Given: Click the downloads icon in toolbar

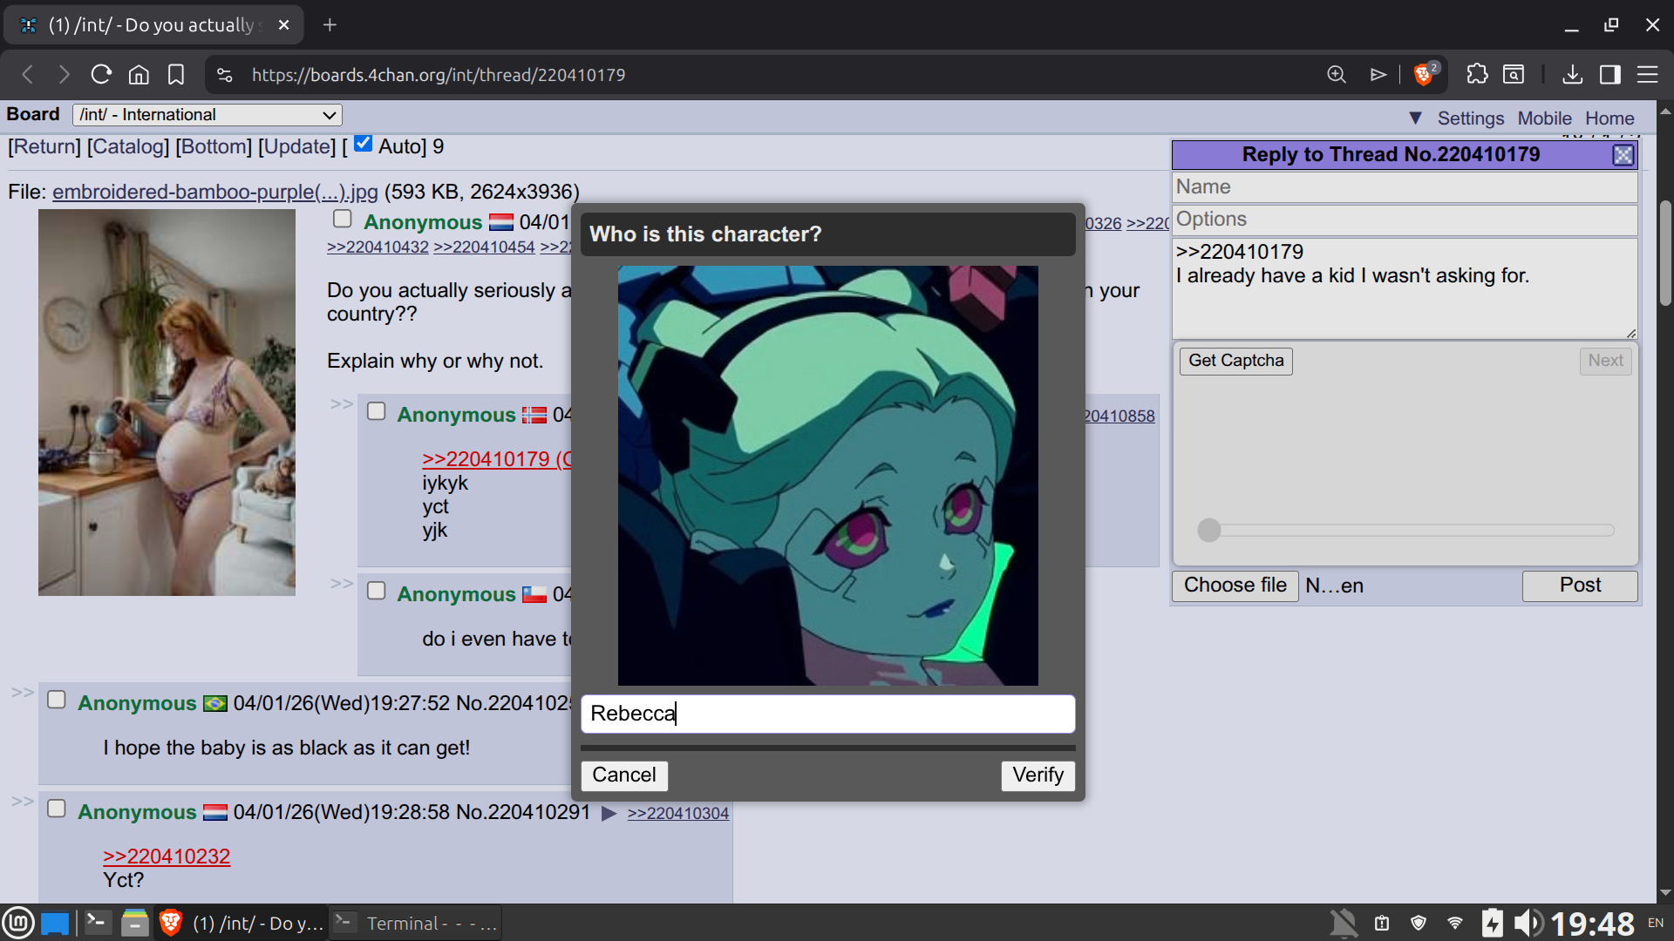Looking at the screenshot, I should click(1572, 75).
